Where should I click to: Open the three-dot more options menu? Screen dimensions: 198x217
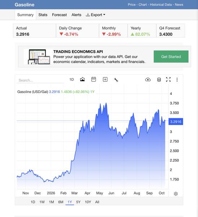click(x=177, y=80)
